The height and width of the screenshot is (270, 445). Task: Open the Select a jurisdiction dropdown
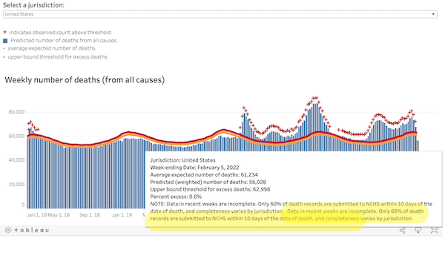220,14
